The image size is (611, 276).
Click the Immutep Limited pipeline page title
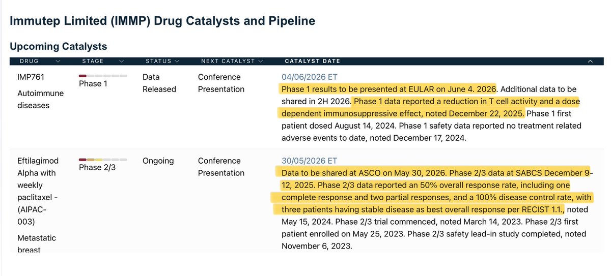click(162, 21)
